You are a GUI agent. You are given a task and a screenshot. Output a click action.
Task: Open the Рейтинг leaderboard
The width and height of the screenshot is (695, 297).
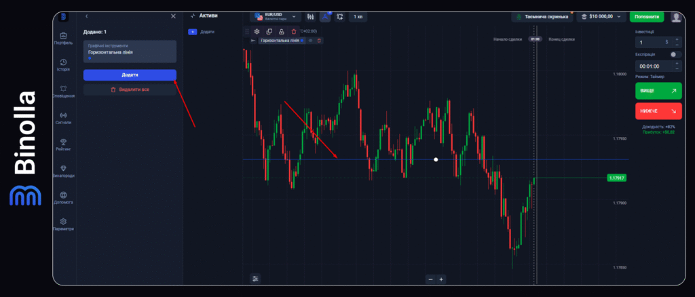tap(63, 144)
